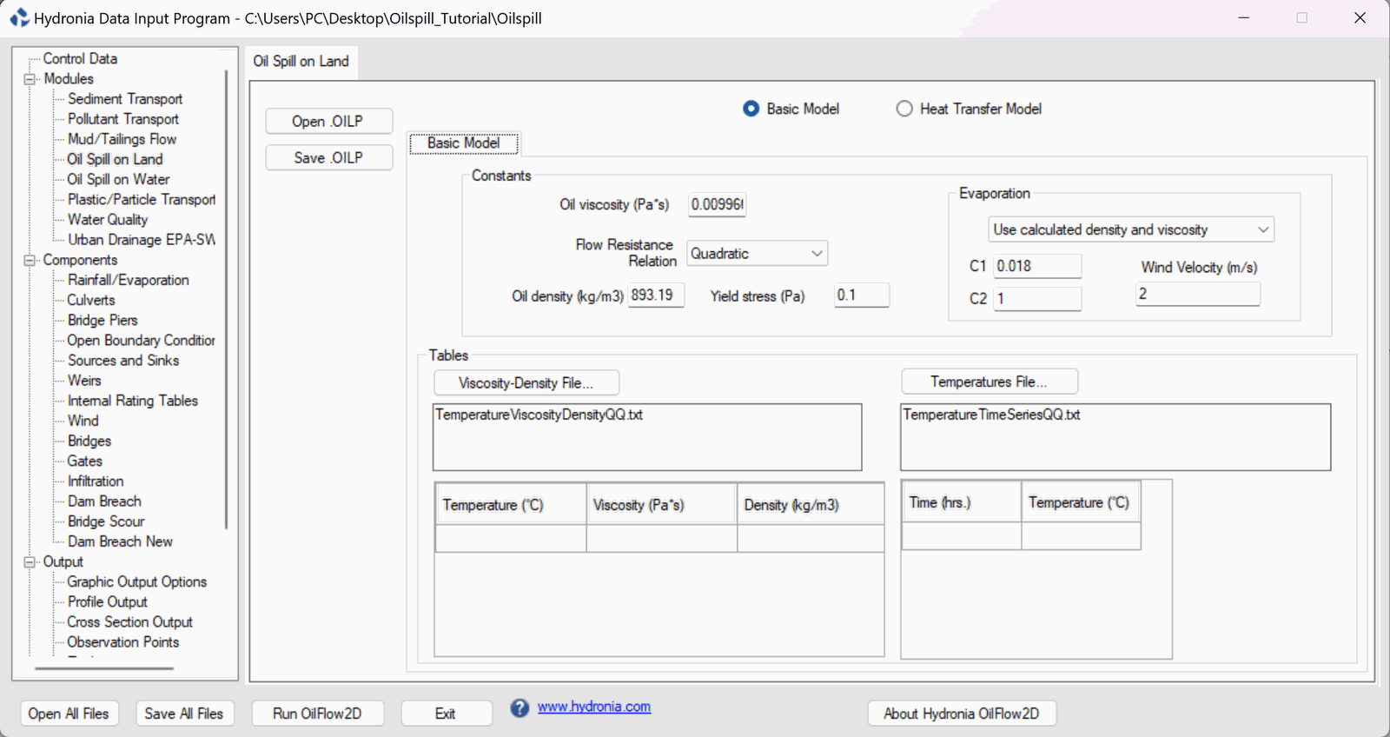Click the Hydronia app logo in title bar

(x=19, y=18)
